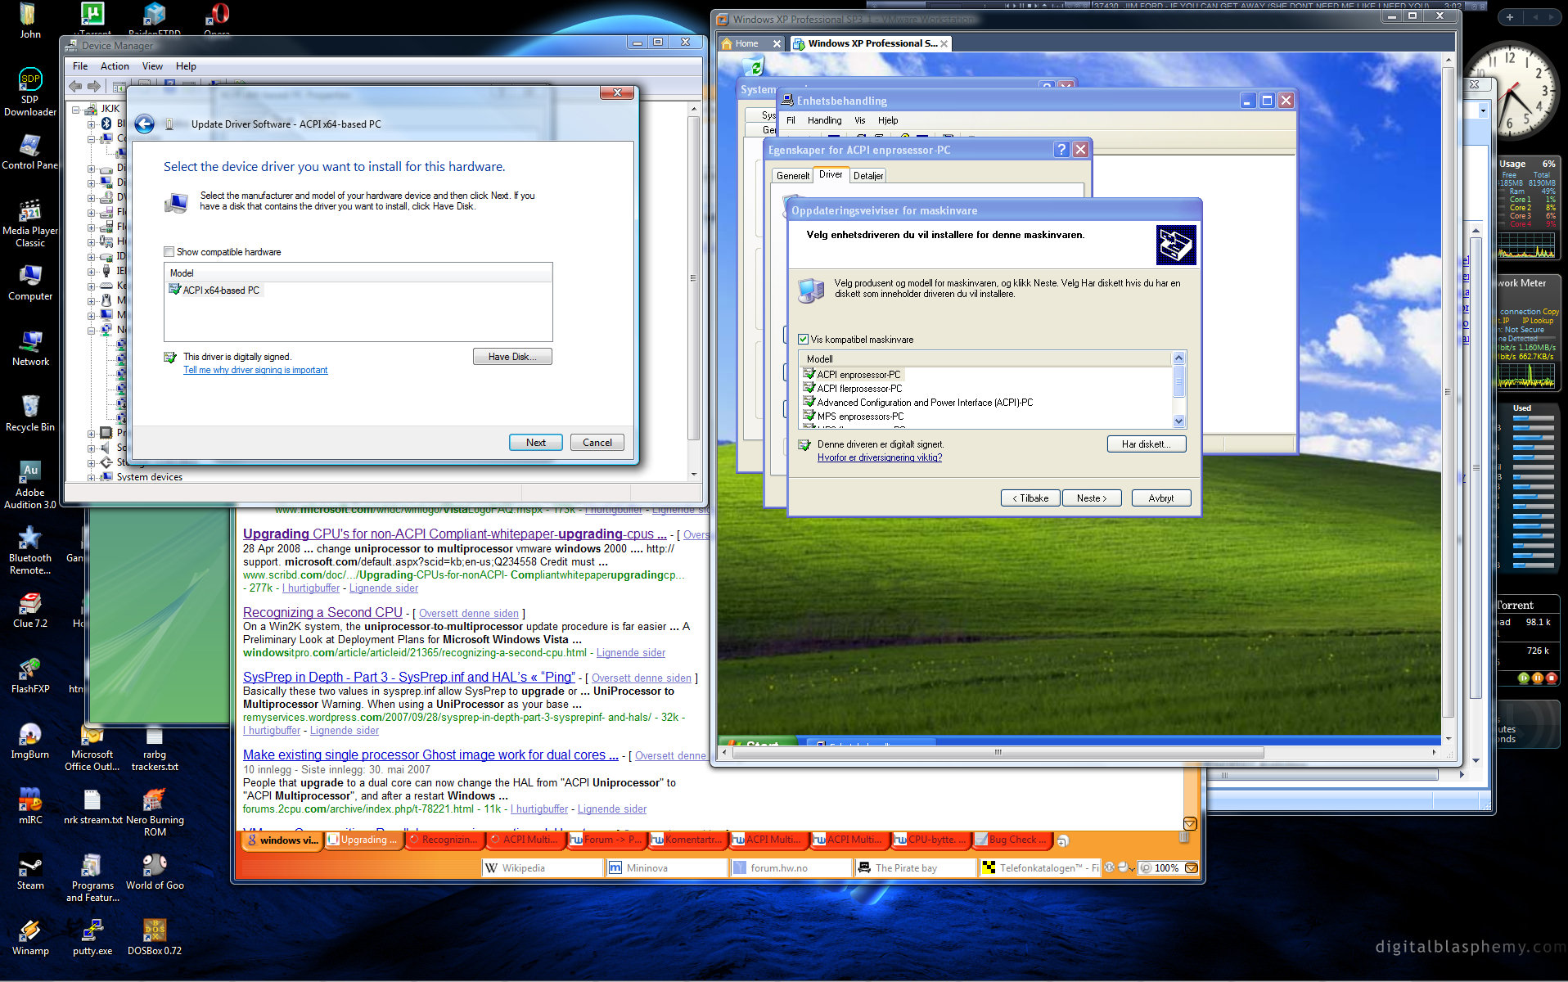Enable Show compatible hardware checkbox

[169, 252]
